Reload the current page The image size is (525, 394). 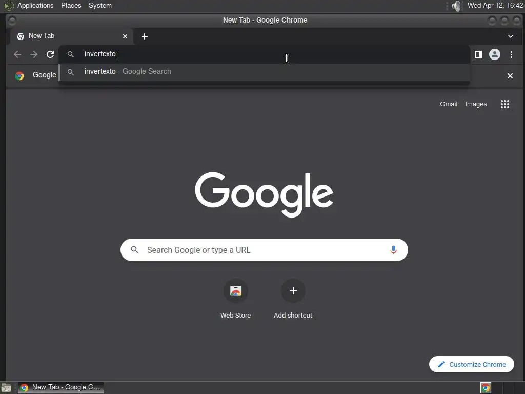coord(50,54)
